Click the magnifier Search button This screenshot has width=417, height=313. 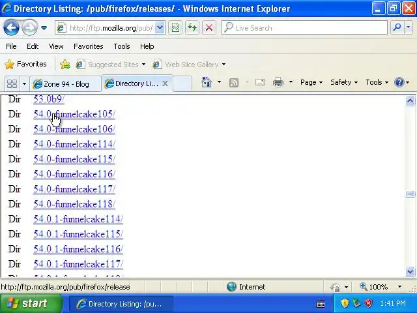(x=397, y=27)
